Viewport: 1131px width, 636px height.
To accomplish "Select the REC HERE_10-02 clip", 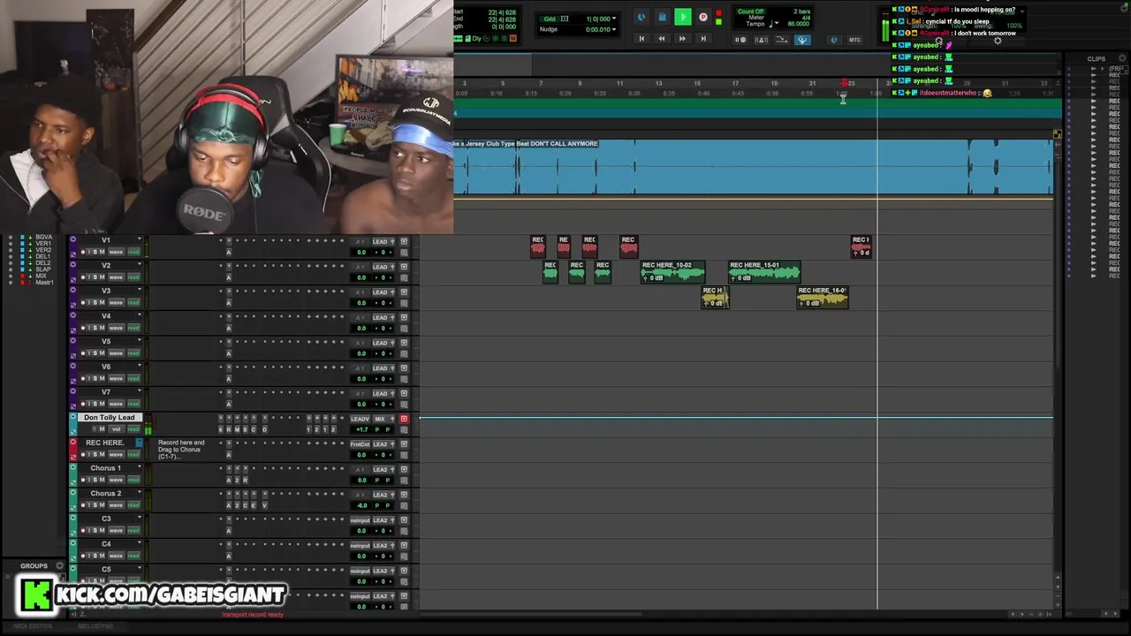I will pyautogui.click(x=673, y=271).
